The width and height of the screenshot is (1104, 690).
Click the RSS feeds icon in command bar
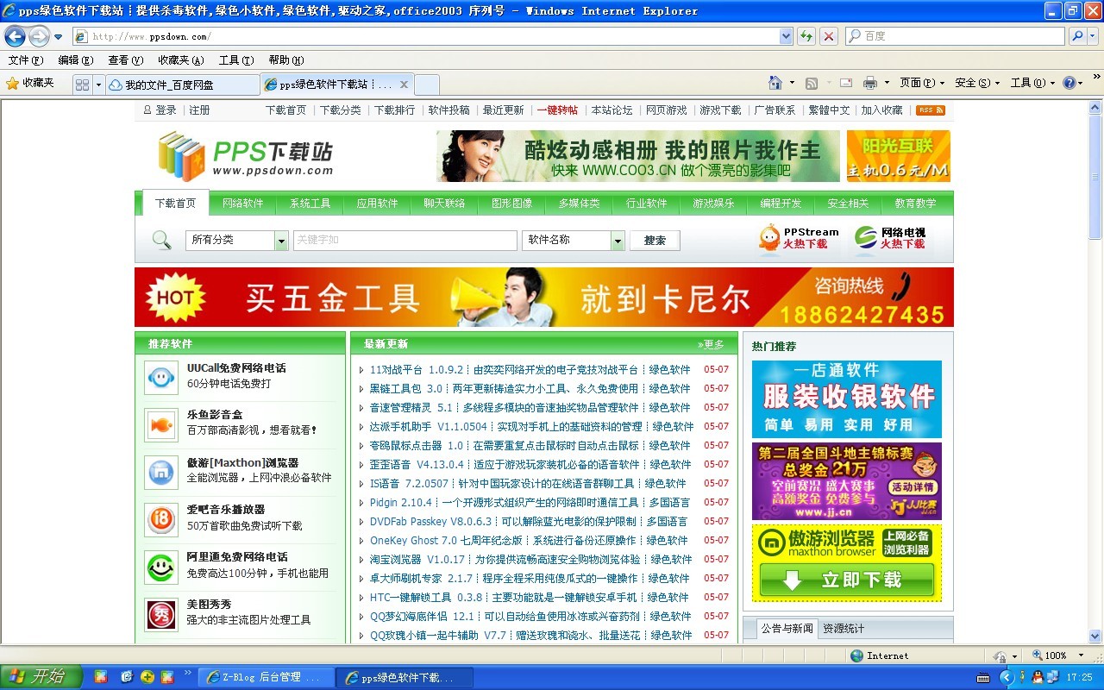pyautogui.click(x=812, y=83)
